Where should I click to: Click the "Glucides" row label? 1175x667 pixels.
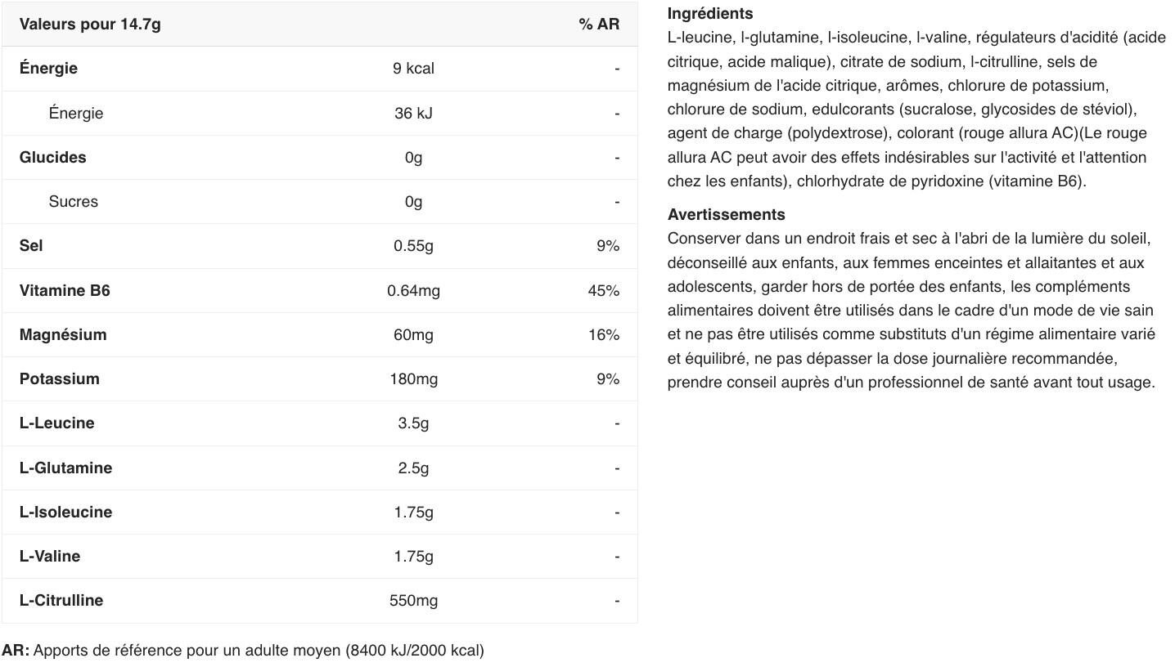[52, 157]
